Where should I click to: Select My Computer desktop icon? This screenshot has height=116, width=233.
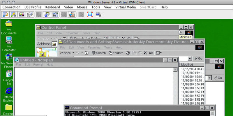coord(9,44)
